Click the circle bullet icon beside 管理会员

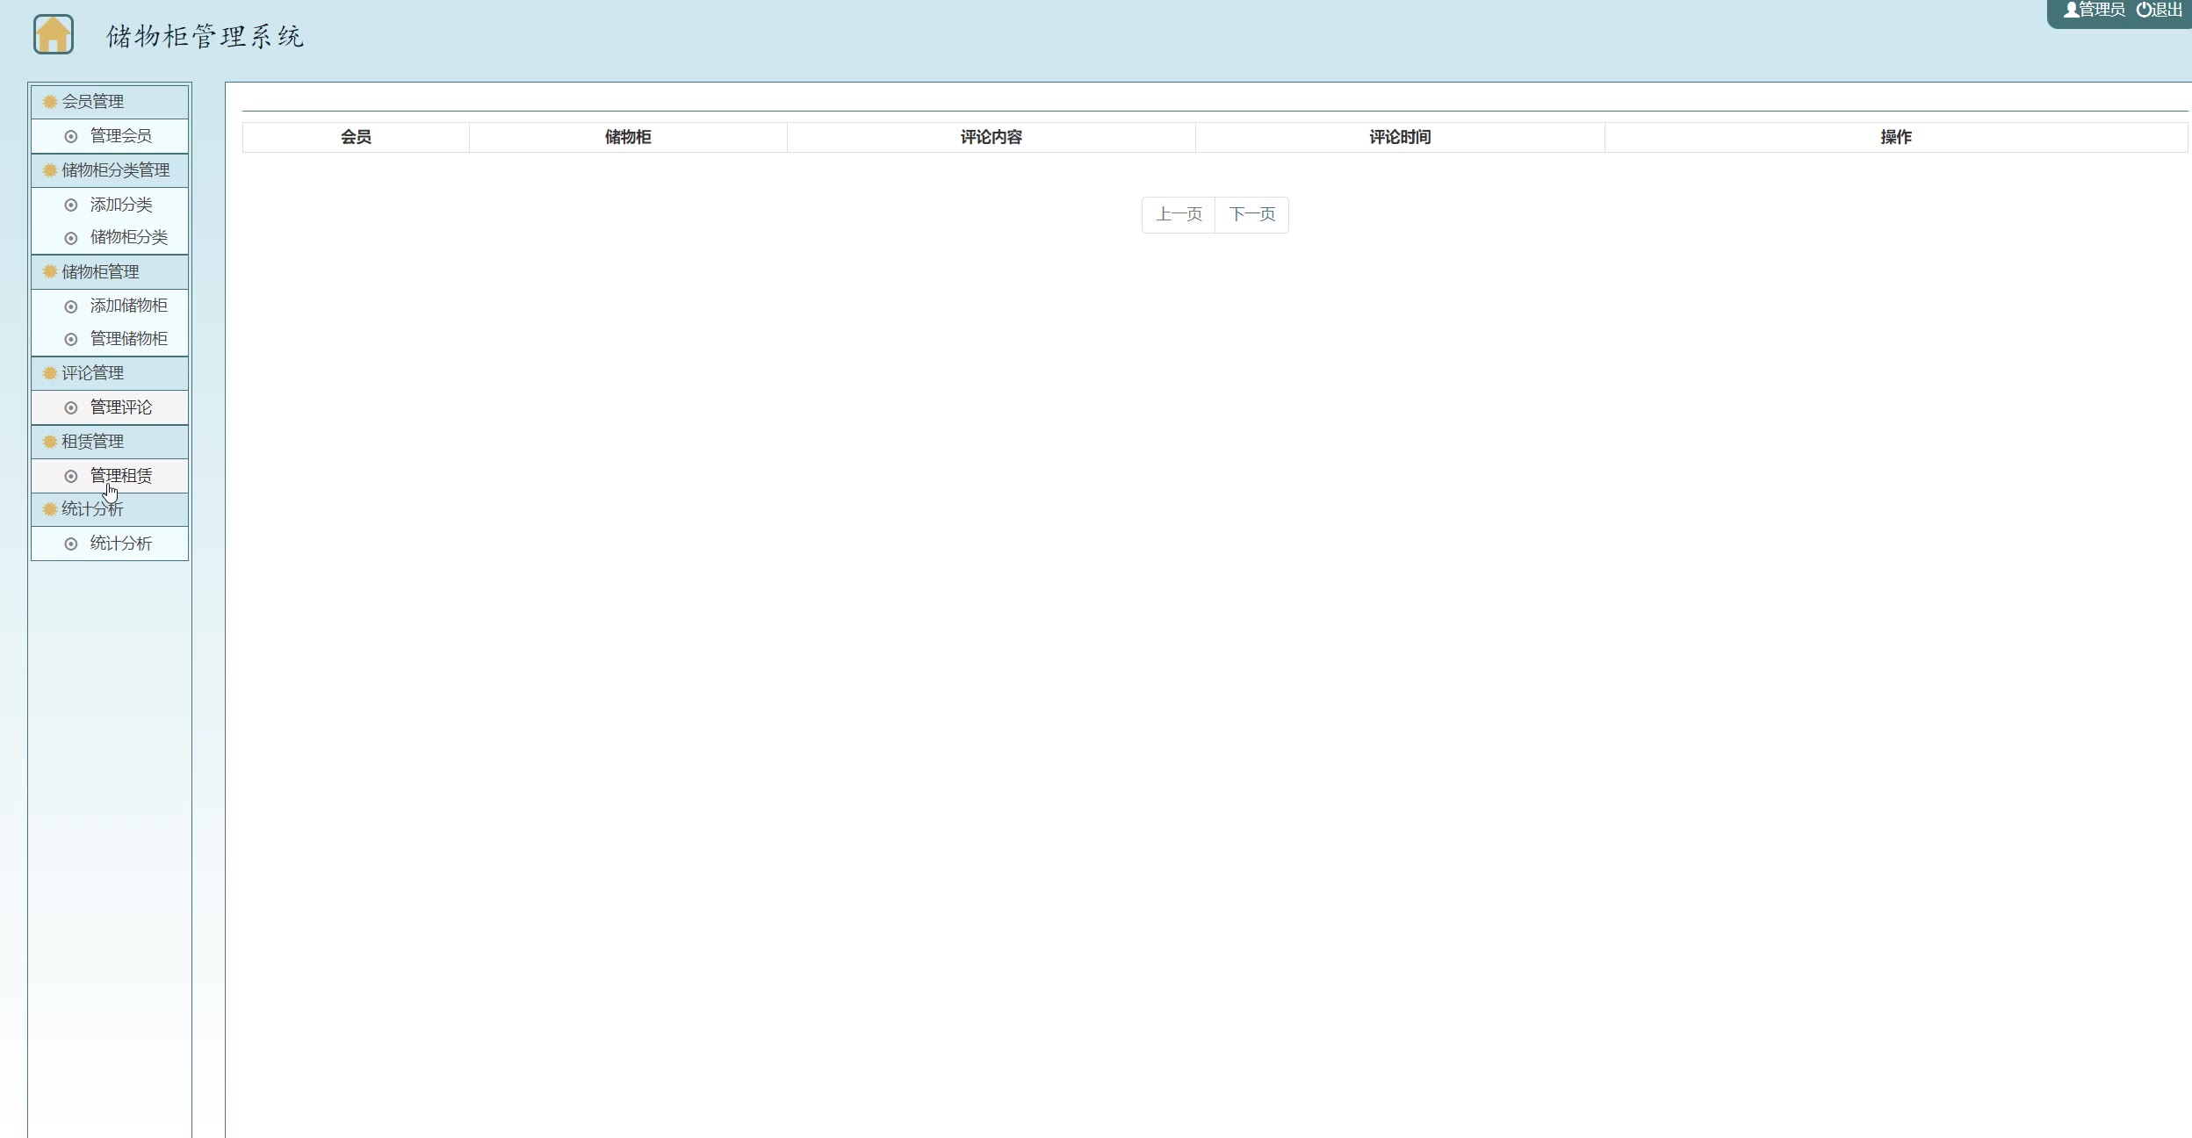coord(71,137)
